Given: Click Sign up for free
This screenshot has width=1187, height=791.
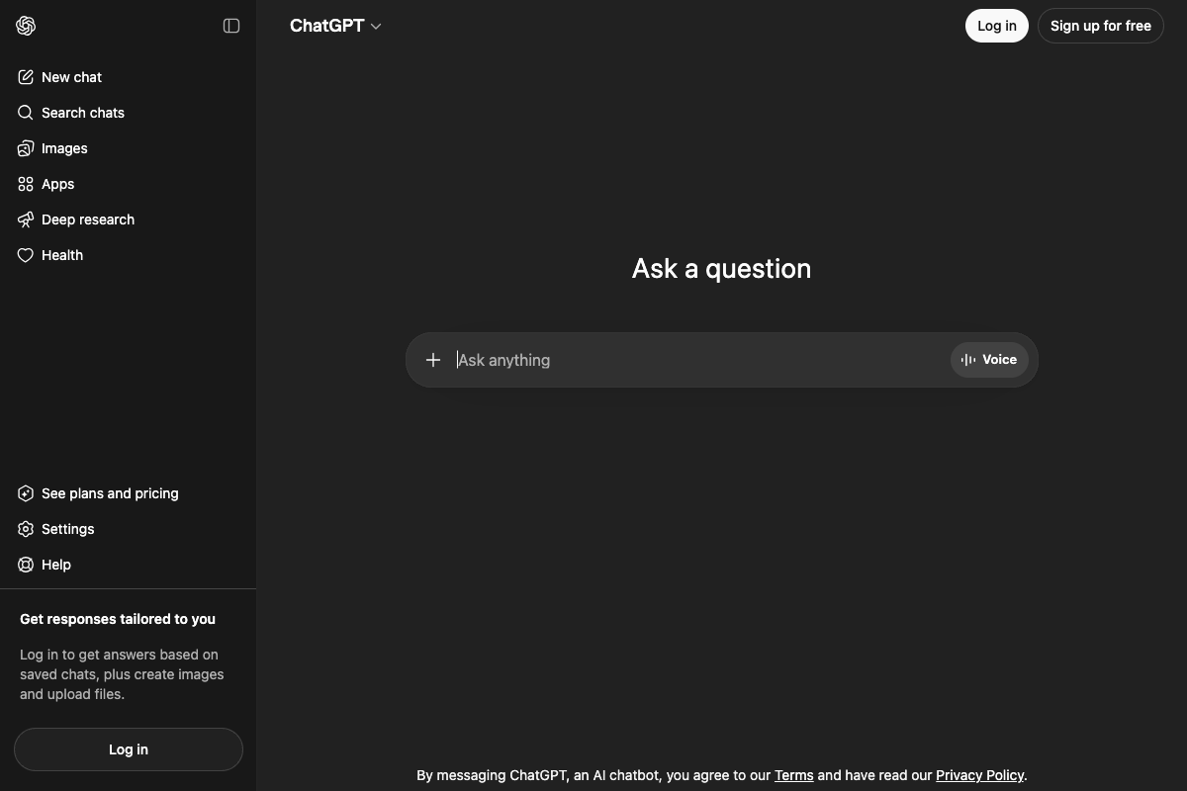Looking at the screenshot, I should click(1101, 26).
